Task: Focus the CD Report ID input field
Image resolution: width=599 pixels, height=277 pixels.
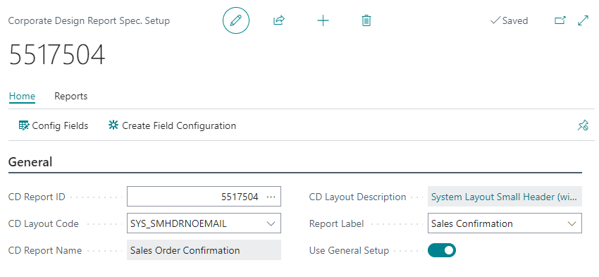Action: [x=204, y=197]
